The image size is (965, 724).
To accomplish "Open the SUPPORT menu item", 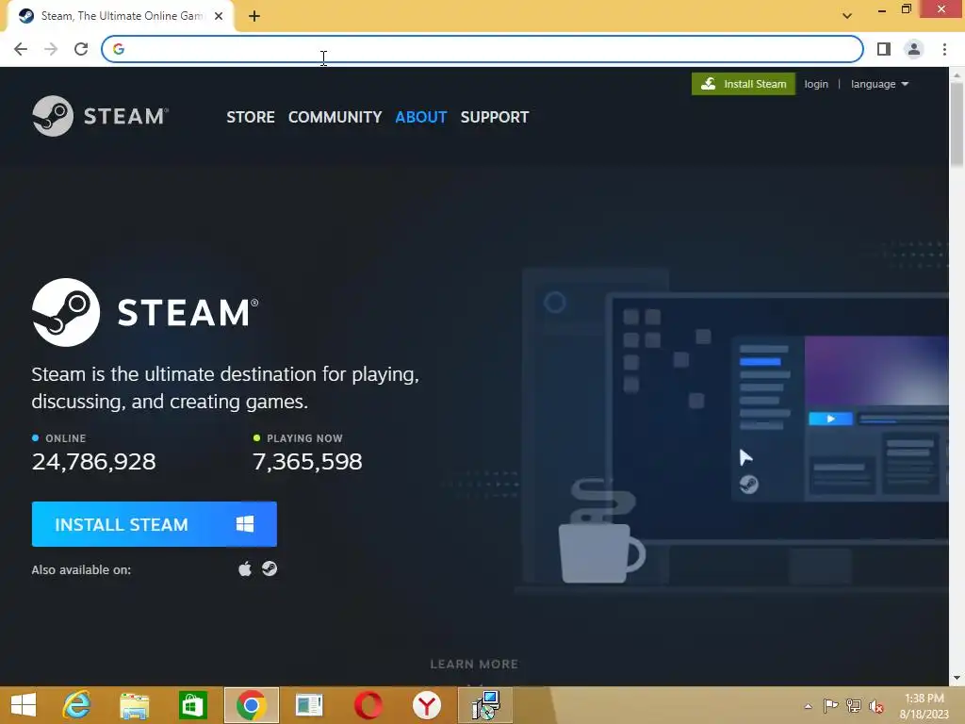I will pyautogui.click(x=495, y=117).
